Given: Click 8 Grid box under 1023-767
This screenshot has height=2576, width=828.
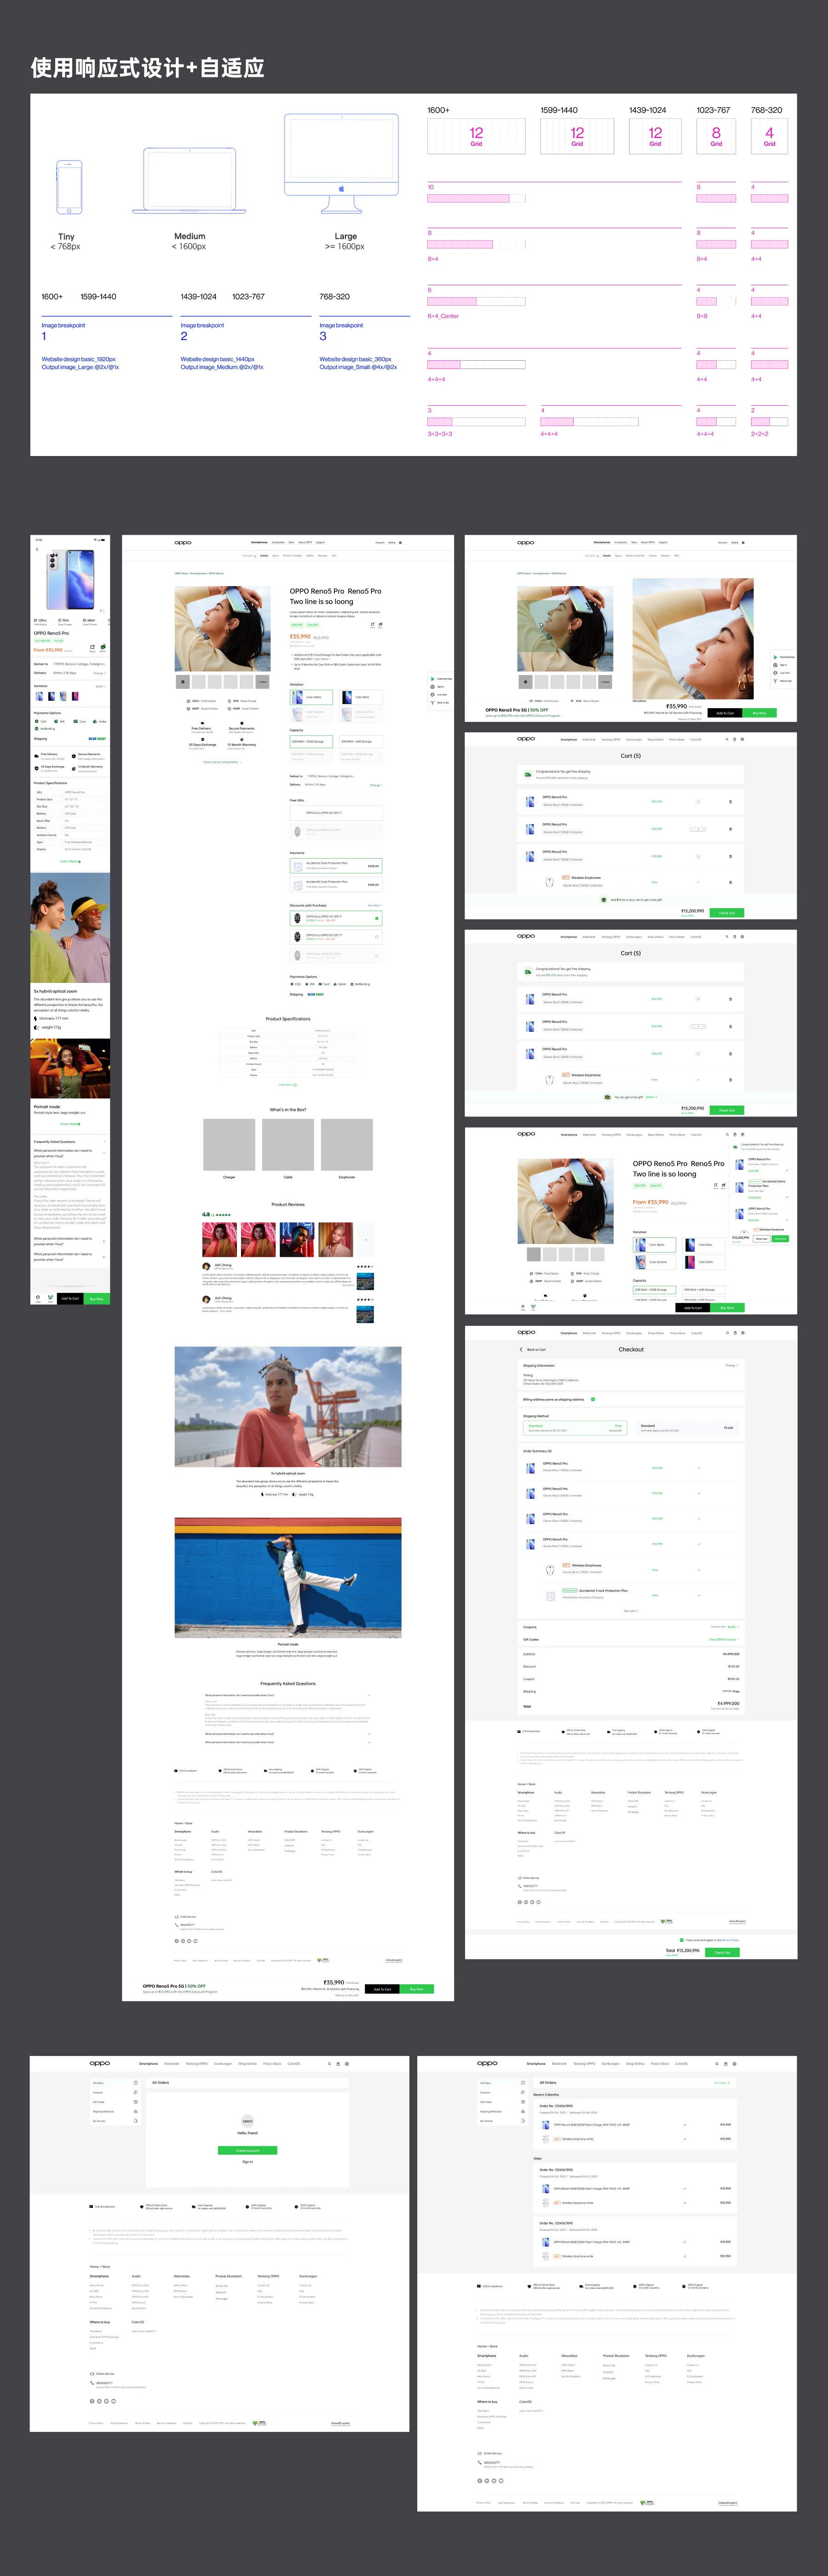Looking at the screenshot, I should (716, 136).
